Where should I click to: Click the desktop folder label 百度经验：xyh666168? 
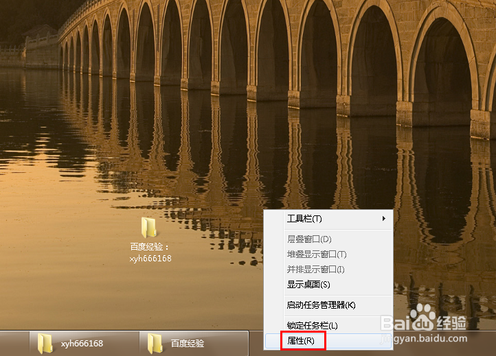point(150,252)
